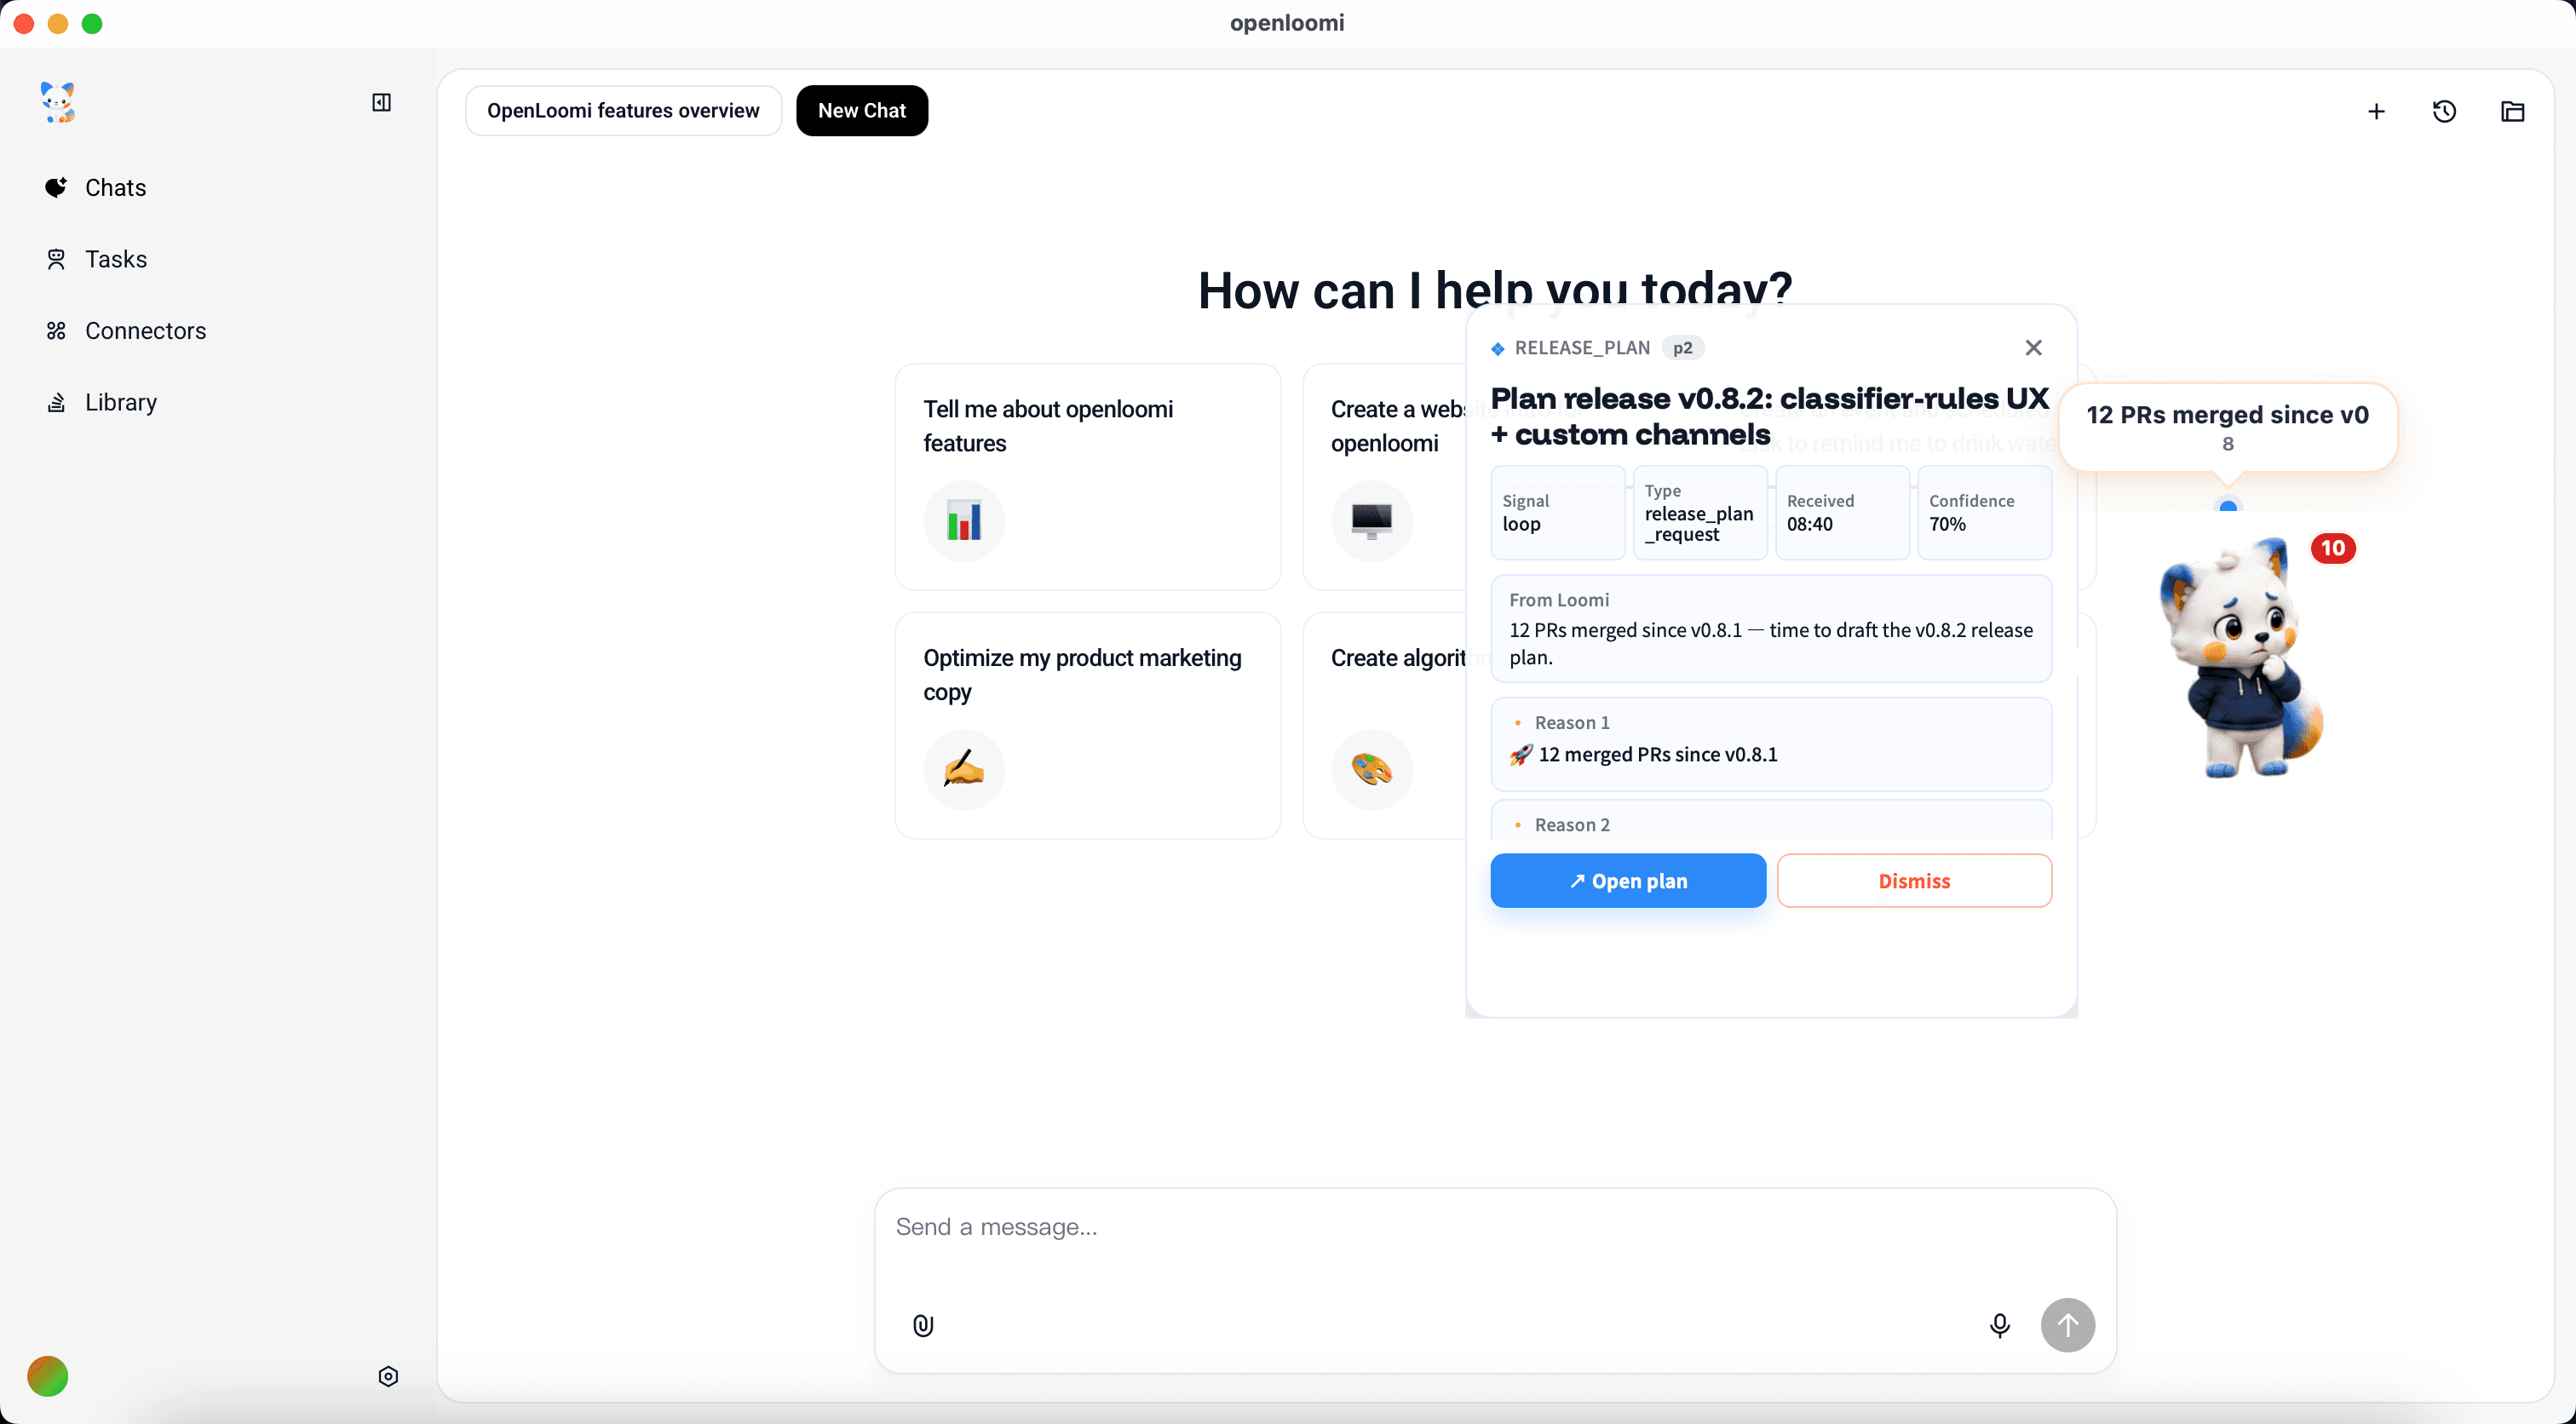The width and height of the screenshot is (2576, 1424).
Task: Click the artist palette emoji icon
Action: coord(1372,770)
